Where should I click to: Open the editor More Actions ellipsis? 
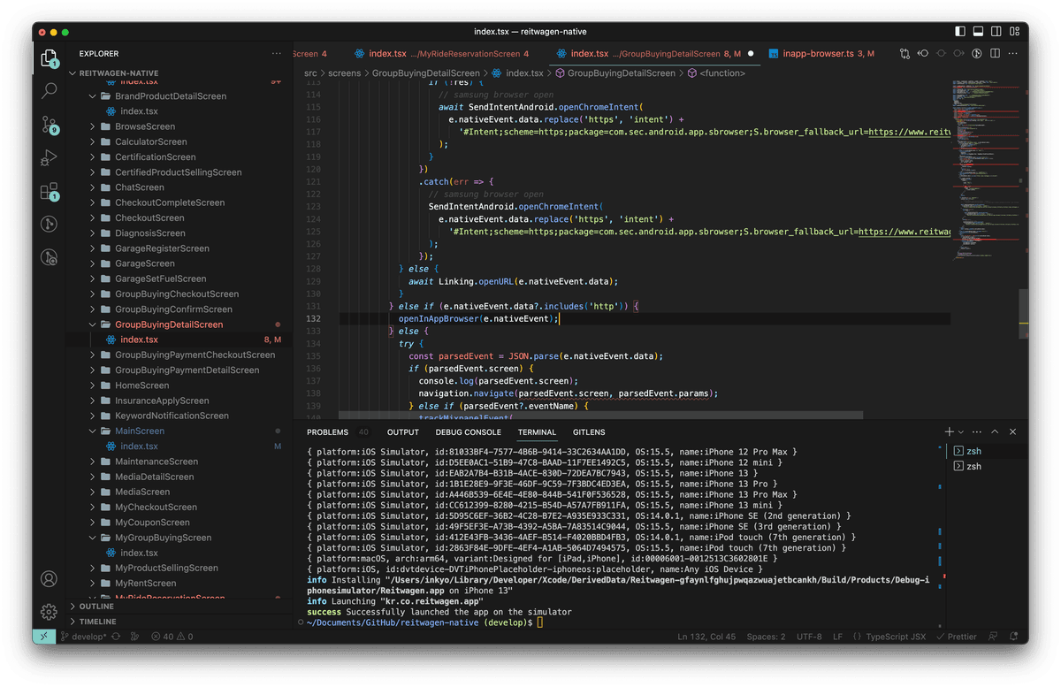point(1013,54)
